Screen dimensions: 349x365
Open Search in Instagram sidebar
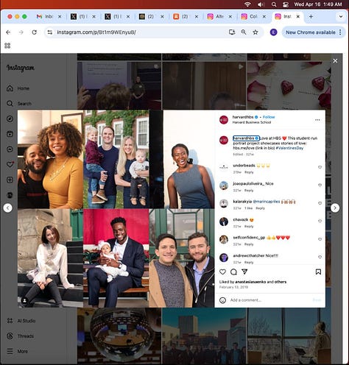point(19,104)
